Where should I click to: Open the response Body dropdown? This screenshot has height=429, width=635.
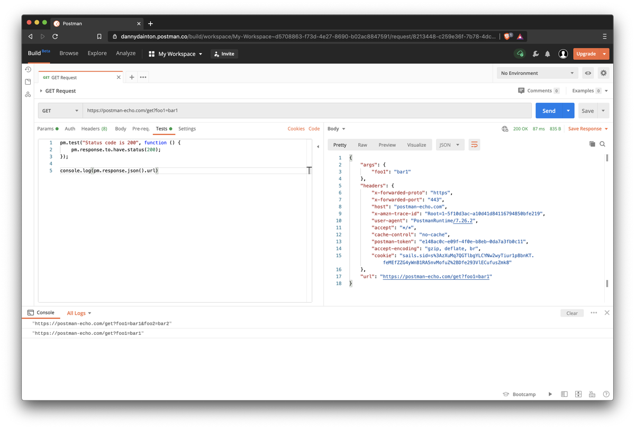coord(337,129)
